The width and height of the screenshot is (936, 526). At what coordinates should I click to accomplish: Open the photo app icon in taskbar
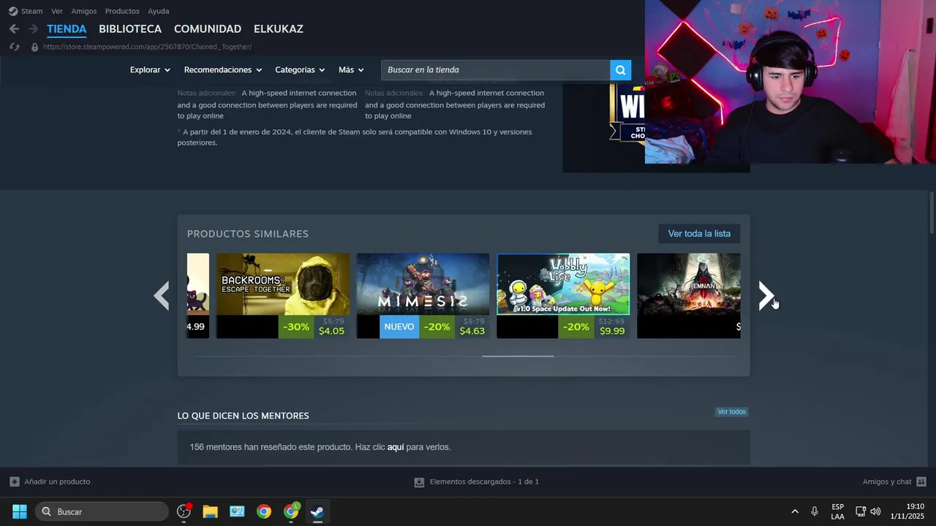[237, 511]
